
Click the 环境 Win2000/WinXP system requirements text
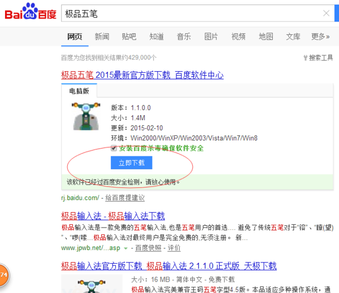pos(184,138)
